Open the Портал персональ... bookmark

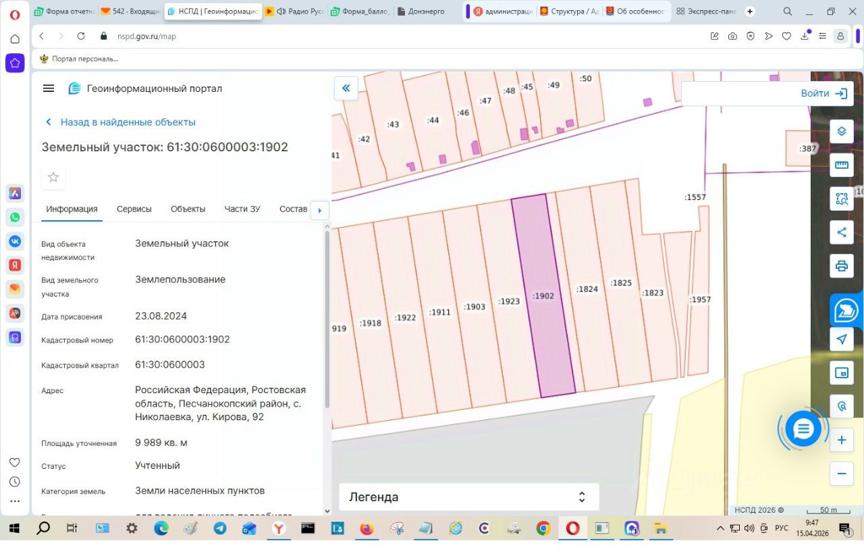[79, 59]
